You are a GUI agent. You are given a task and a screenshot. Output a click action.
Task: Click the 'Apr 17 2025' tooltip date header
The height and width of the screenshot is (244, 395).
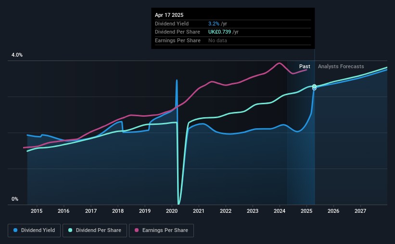pyautogui.click(x=169, y=15)
